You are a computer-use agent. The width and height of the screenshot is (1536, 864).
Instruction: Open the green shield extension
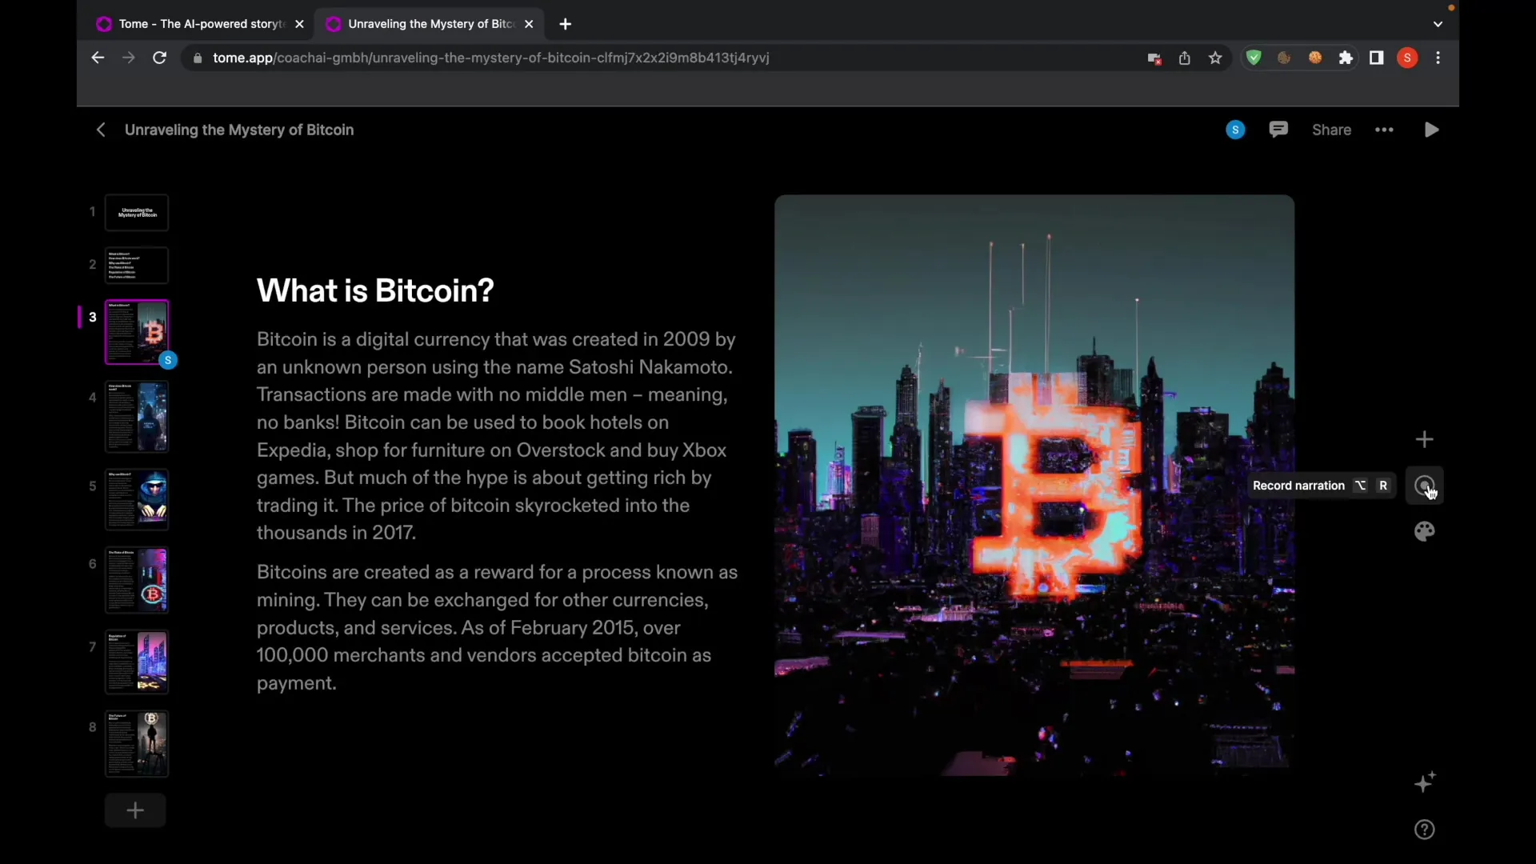[1254, 58]
